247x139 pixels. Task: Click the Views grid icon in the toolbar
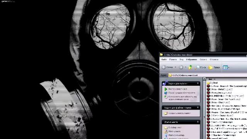click(x=225, y=67)
